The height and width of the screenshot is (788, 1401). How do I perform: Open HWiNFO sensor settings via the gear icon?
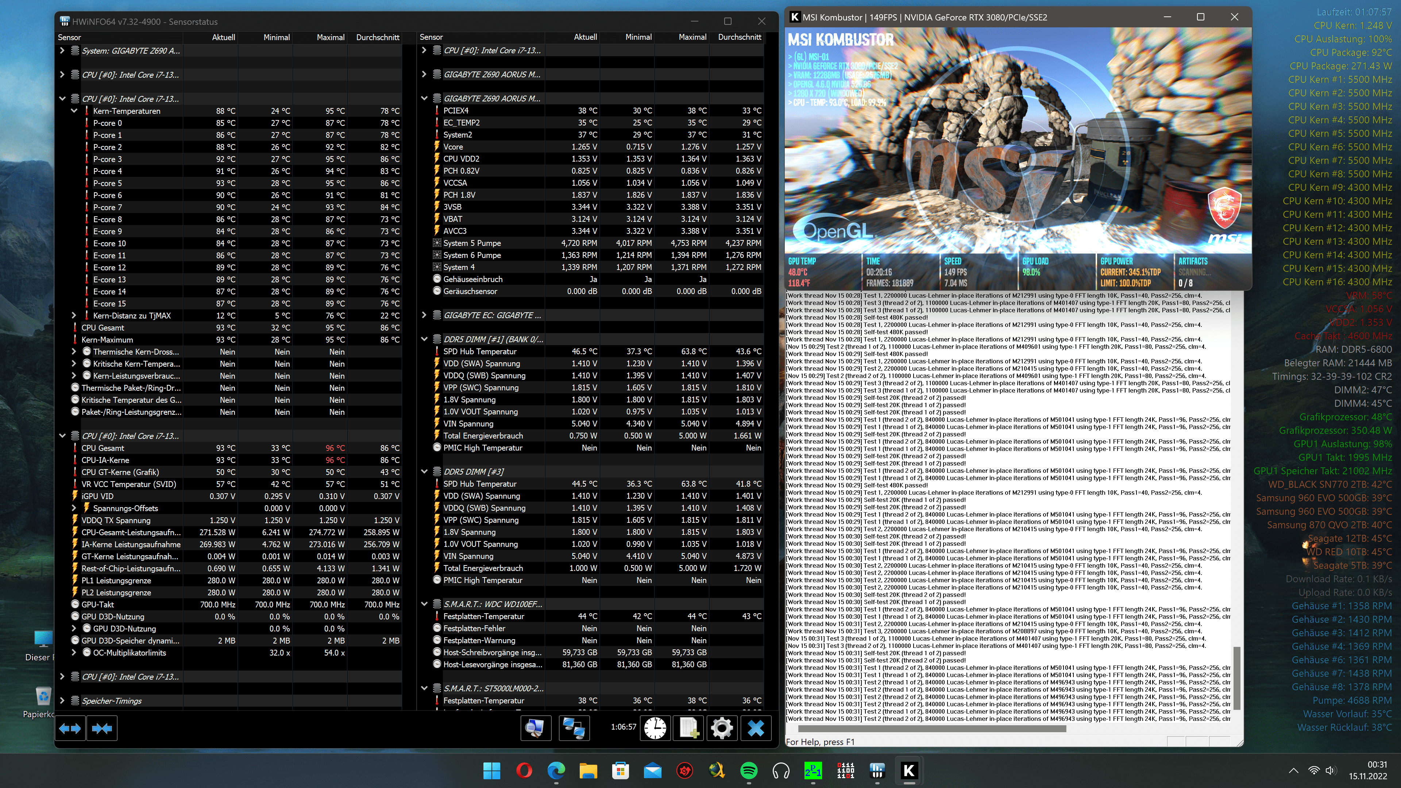coord(722,728)
